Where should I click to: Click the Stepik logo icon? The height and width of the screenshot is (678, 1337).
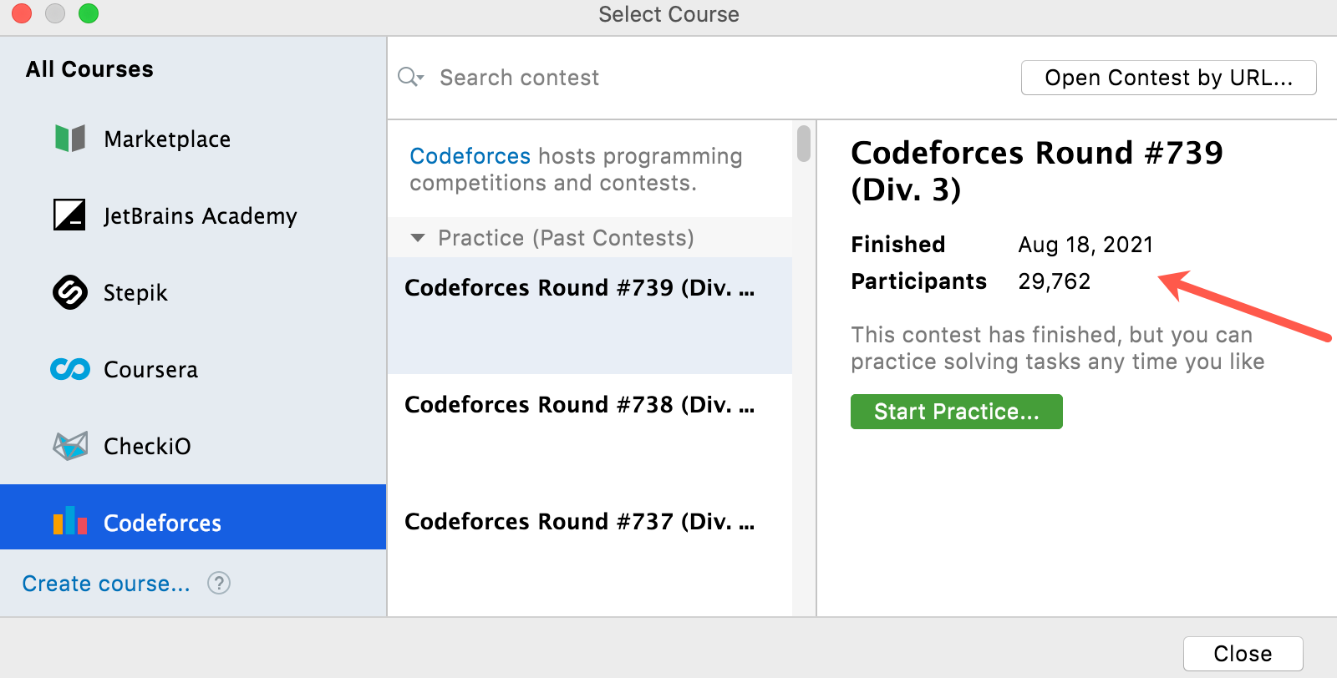click(70, 292)
